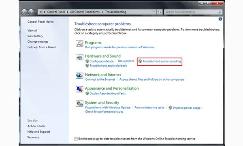Viewport: 243px width, 146px height.
Task: Click the Back navigation arrow button
Action: [x=24, y=12]
